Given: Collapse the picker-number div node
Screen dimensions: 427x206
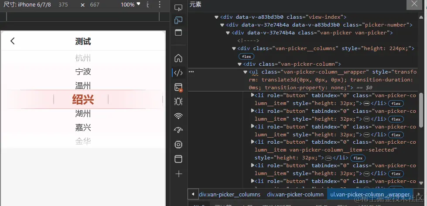Looking at the screenshot, I should pyautogui.click(x=222, y=25).
